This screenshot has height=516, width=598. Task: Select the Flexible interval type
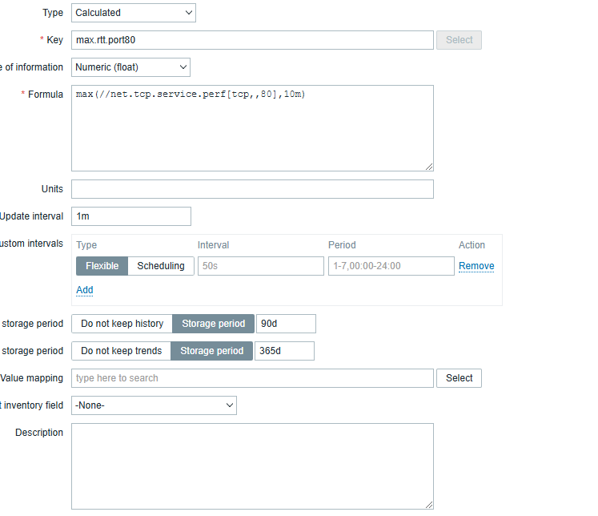click(x=102, y=266)
